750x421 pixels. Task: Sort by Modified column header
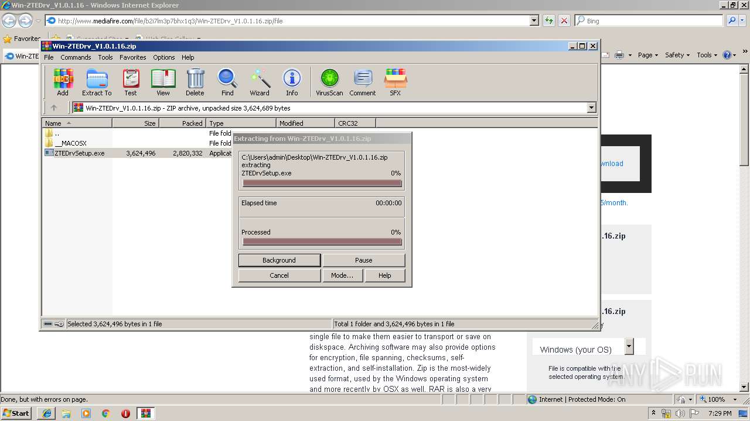click(x=305, y=123)
